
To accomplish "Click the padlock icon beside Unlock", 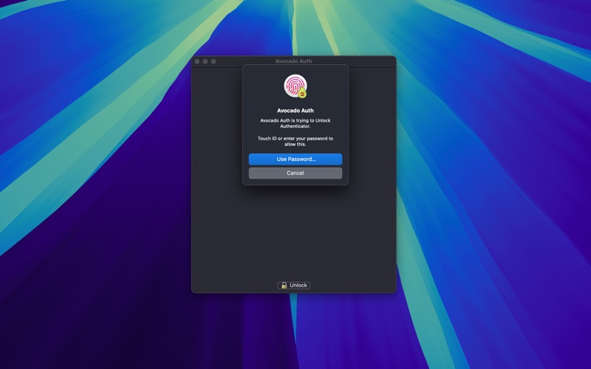I will pos(284,286).
